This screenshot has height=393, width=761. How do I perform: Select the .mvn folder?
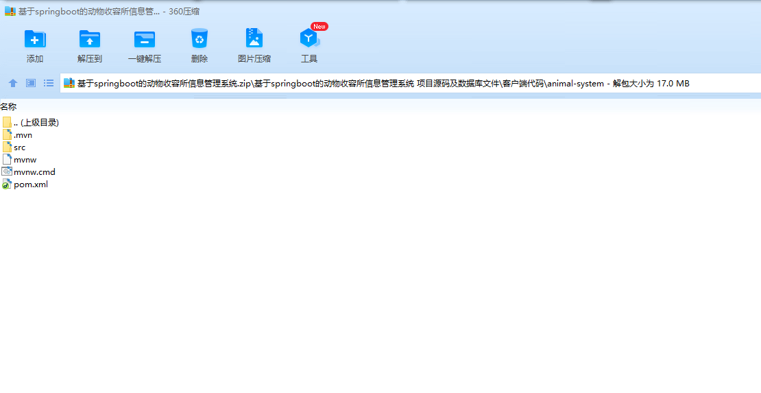pos(17,135)
